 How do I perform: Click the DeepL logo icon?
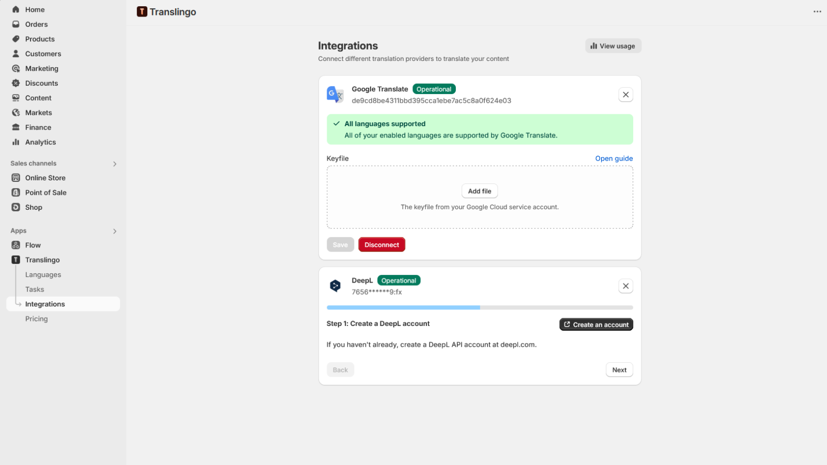pos(335,286)
